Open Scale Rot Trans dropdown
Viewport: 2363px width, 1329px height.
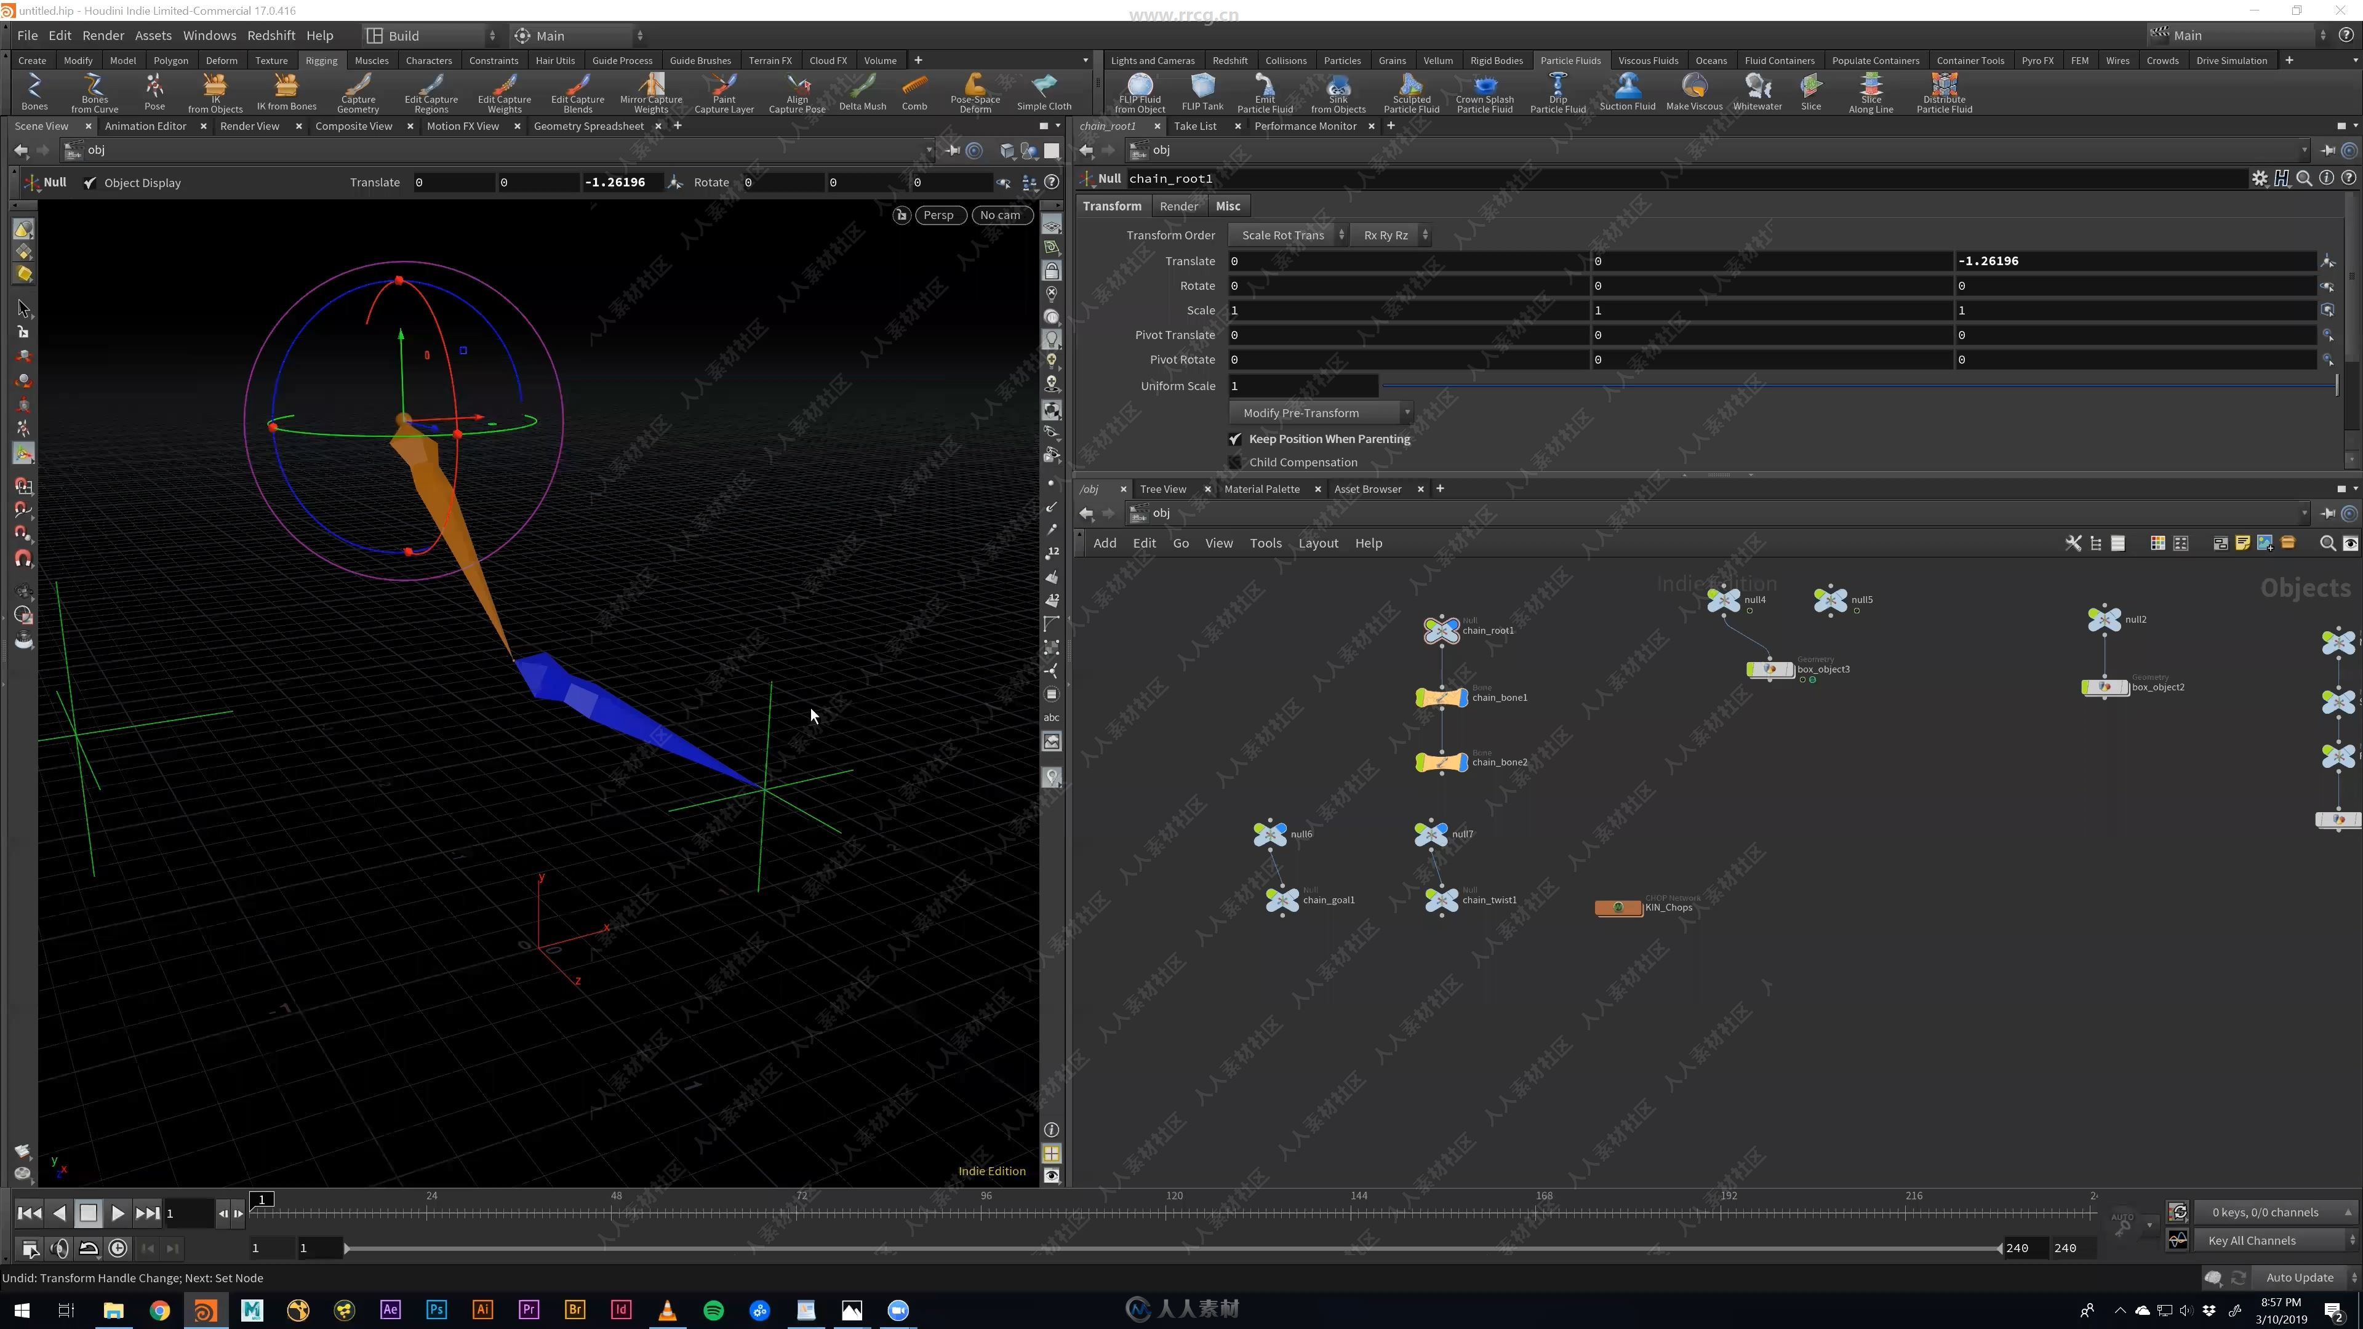click(x=1287, y=235)
